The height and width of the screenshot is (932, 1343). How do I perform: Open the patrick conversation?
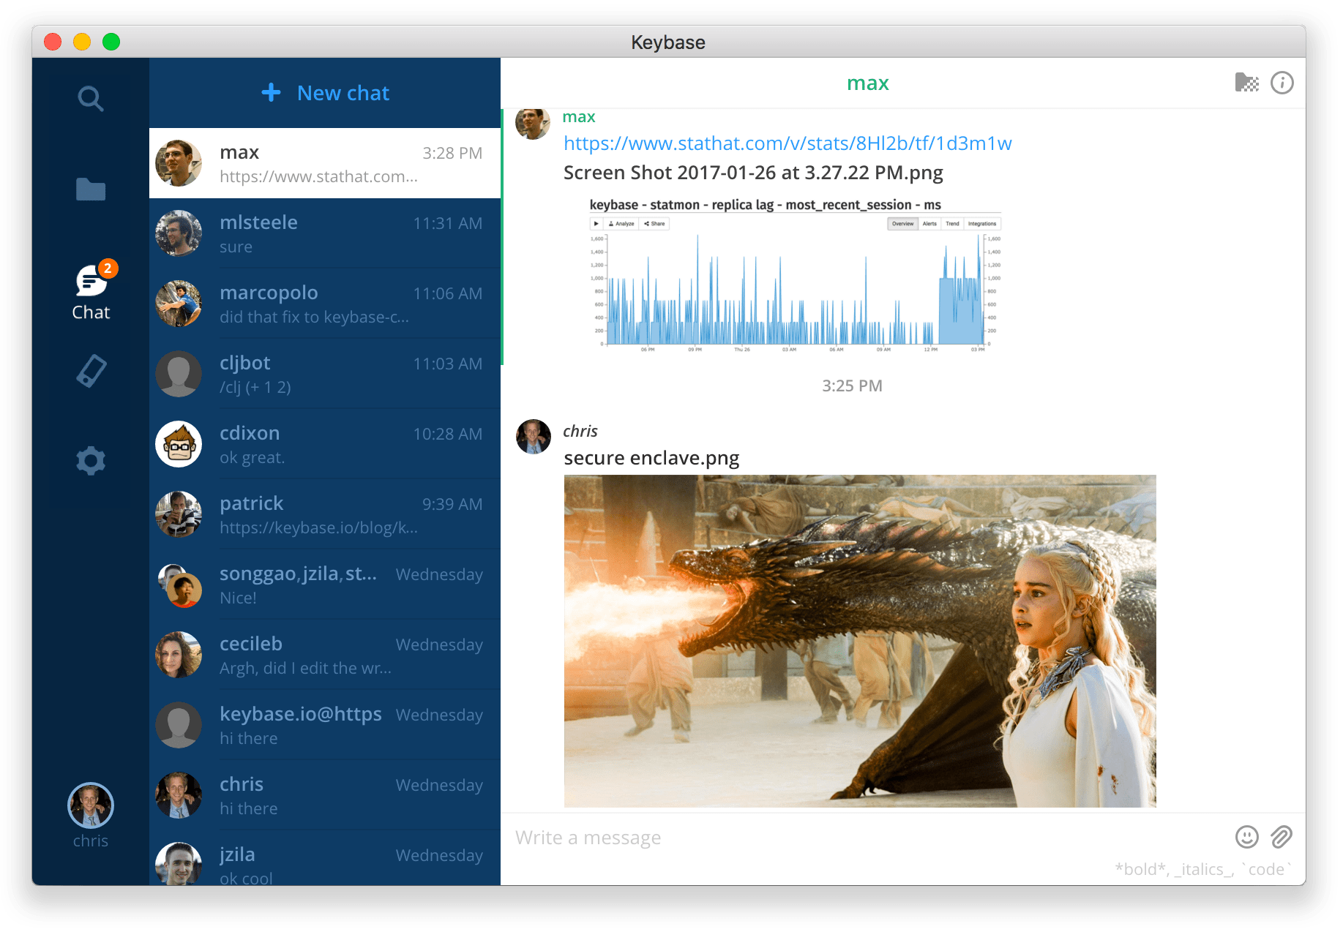coord(325,514)
